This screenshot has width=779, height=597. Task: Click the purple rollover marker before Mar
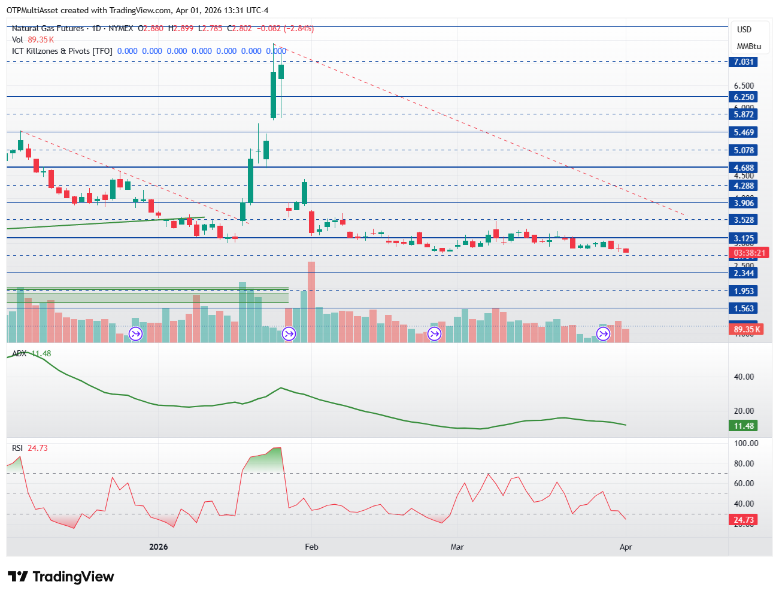[x=434, y=334]
